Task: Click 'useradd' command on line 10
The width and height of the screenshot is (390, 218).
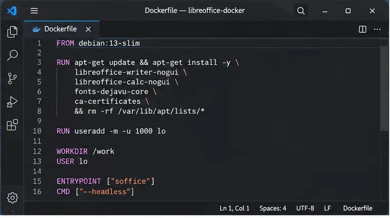Action: tap(89, 131)
